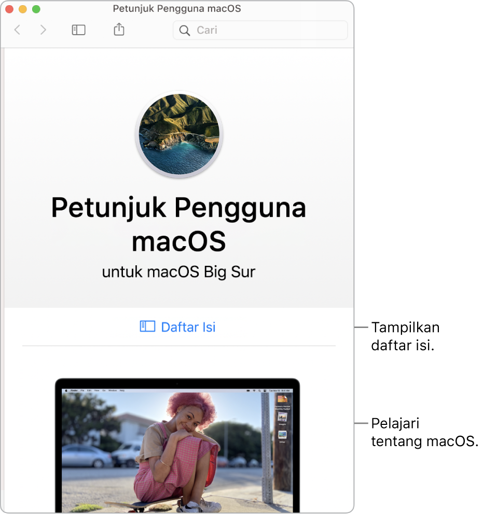This screenshot has height=514, width=483.
Task: Click the Petunjuk Pengguna macOS heading
Action: coord(178,224)
